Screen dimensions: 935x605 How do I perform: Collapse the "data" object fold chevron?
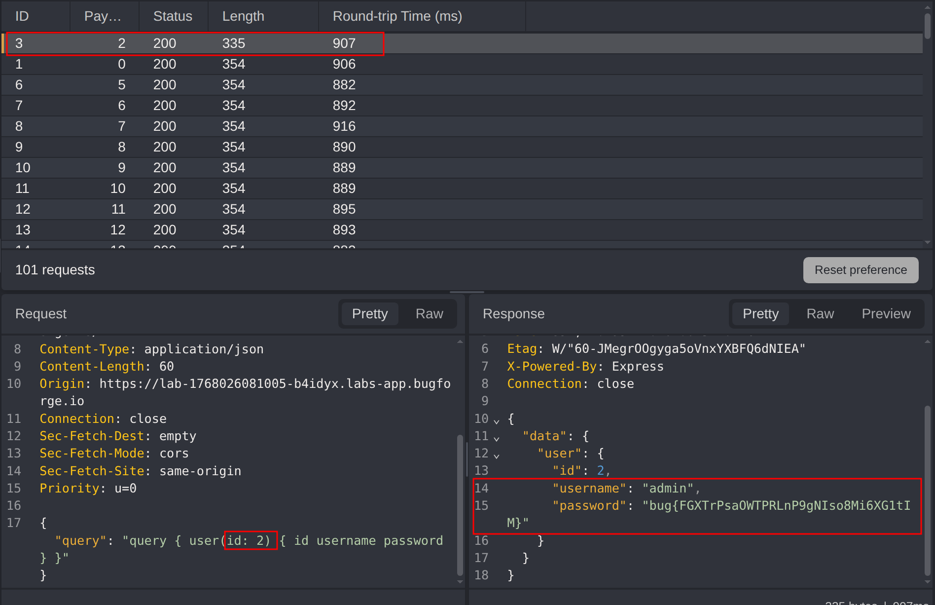pos(497,438)
